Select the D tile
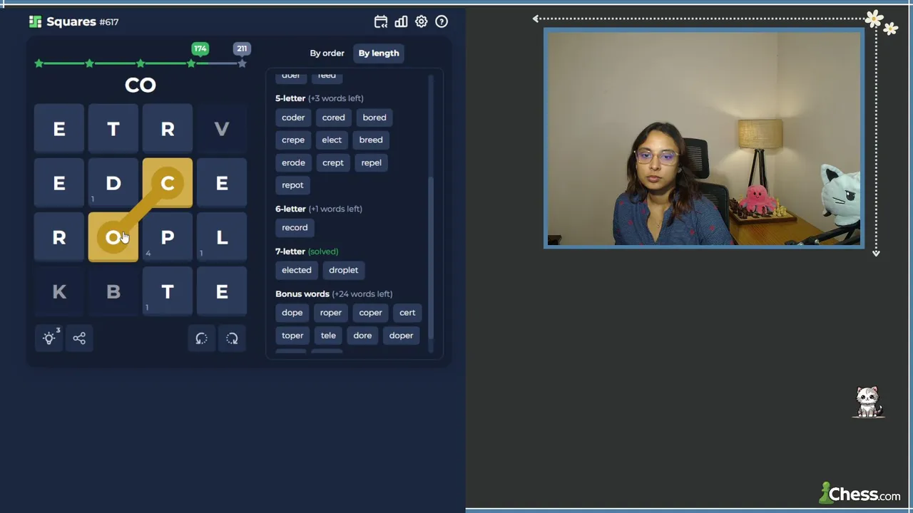The width and height of the screenshot is (913, 513). pyautogui.click(x=113, y=183)
